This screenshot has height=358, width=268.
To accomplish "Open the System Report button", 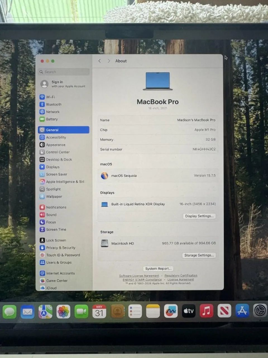I will coord(158,268).
